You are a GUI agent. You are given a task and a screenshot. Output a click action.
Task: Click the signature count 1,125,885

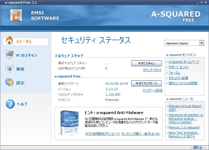point(113,94)
